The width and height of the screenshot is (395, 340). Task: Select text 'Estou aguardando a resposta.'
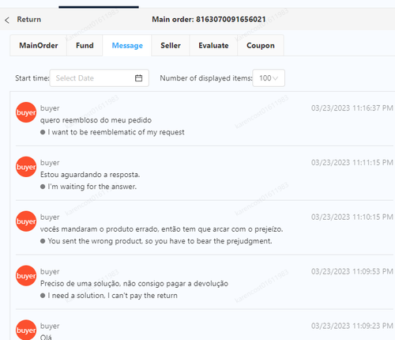(90, 175)
